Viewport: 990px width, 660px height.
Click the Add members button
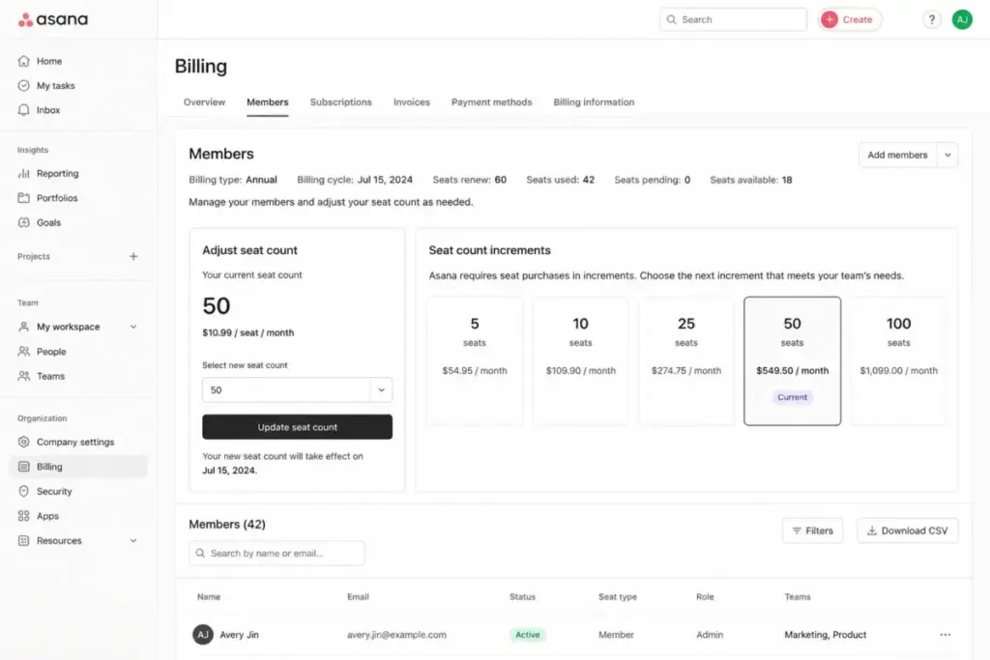(x=897, y=156)
